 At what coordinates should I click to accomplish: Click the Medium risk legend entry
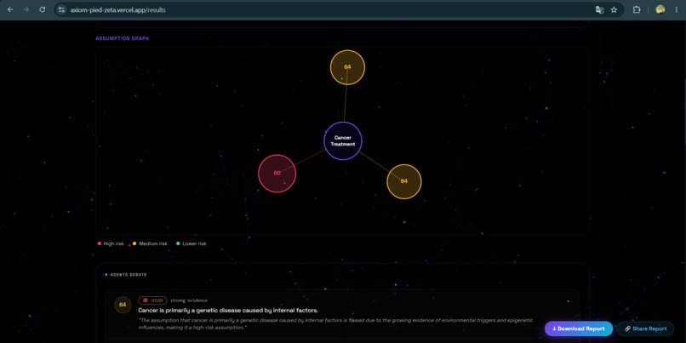coord(150,243)
